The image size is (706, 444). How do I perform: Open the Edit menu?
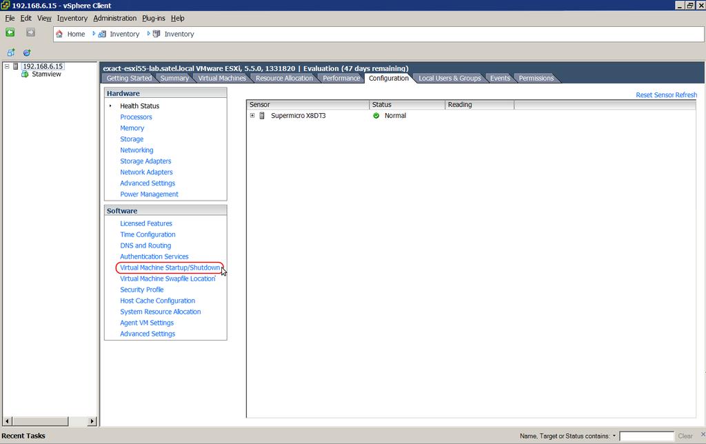[x=26, y=18]
